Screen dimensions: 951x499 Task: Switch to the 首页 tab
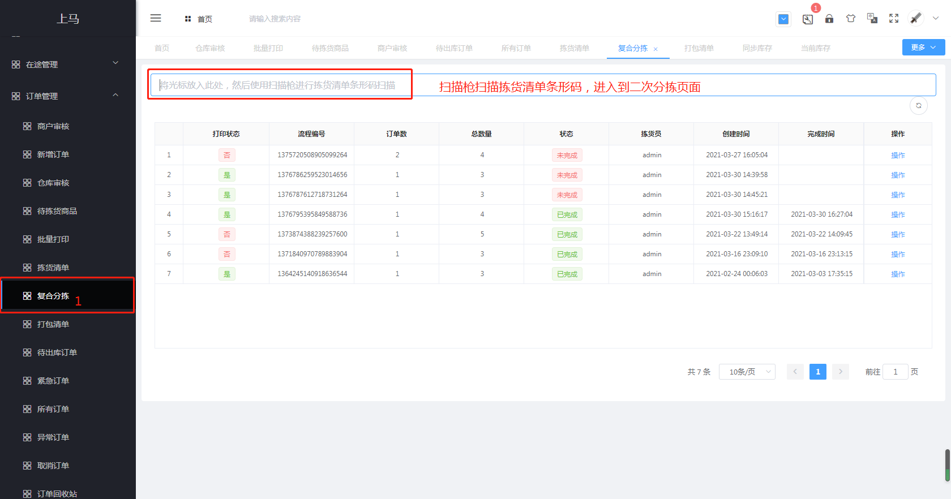(x=162, y=48)
